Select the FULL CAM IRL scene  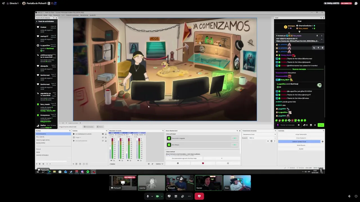coord(53,137)
